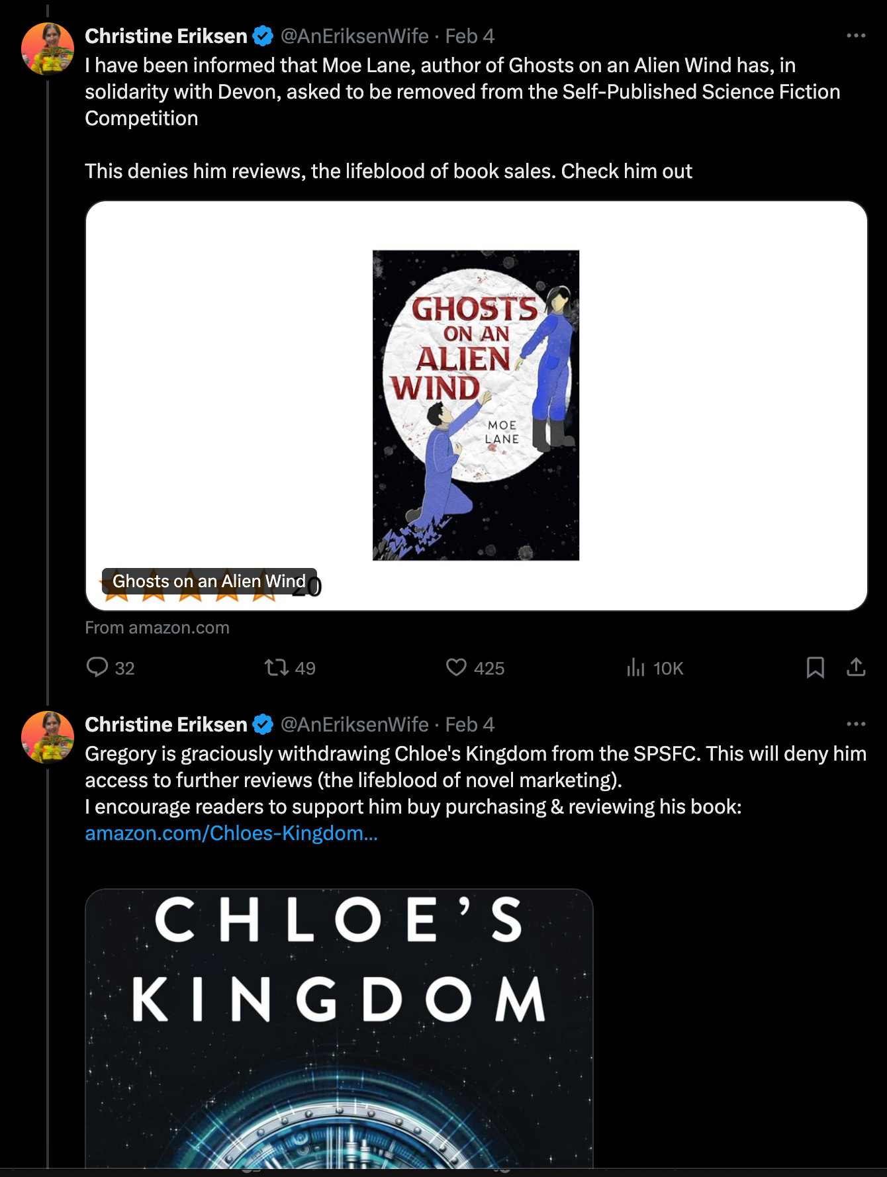Viewport: 887px width, 1177px height.
Task: Open the Chloe's Kingdom cover image
Action: click(339, 1028)
